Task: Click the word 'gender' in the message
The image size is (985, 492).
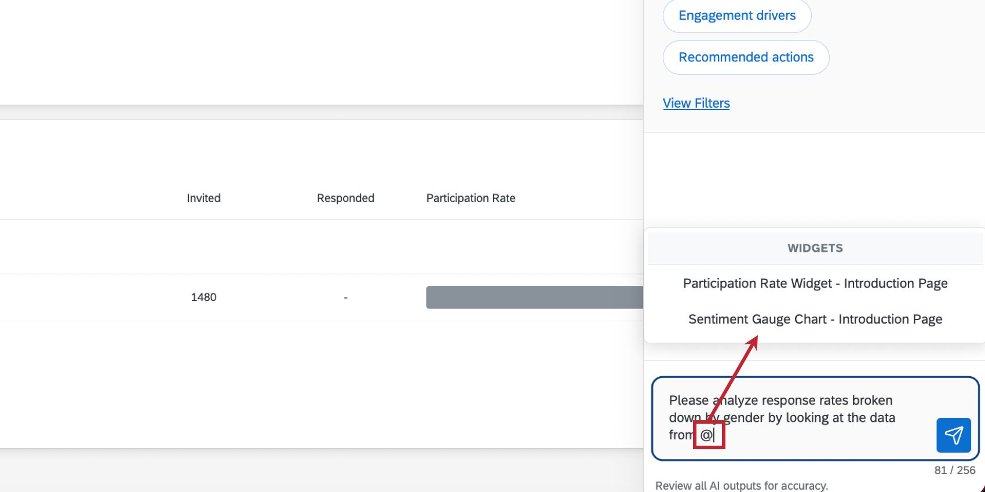Action: click(743, 418)
